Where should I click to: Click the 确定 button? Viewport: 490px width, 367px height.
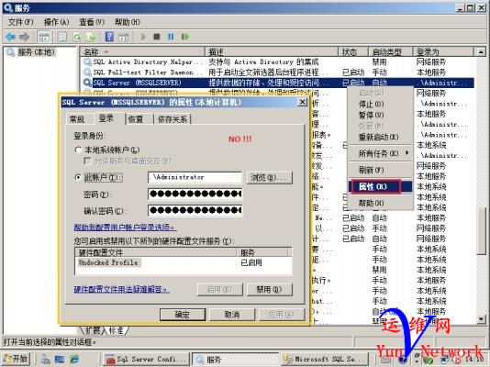[183, 315]
